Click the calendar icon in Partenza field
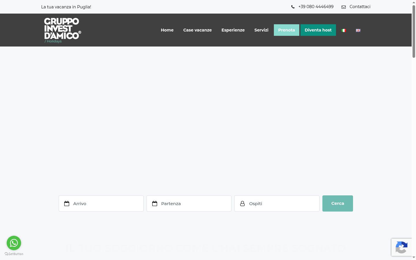Screen dimensions: 416x260 pyautogui.click(x=155, y=204)
